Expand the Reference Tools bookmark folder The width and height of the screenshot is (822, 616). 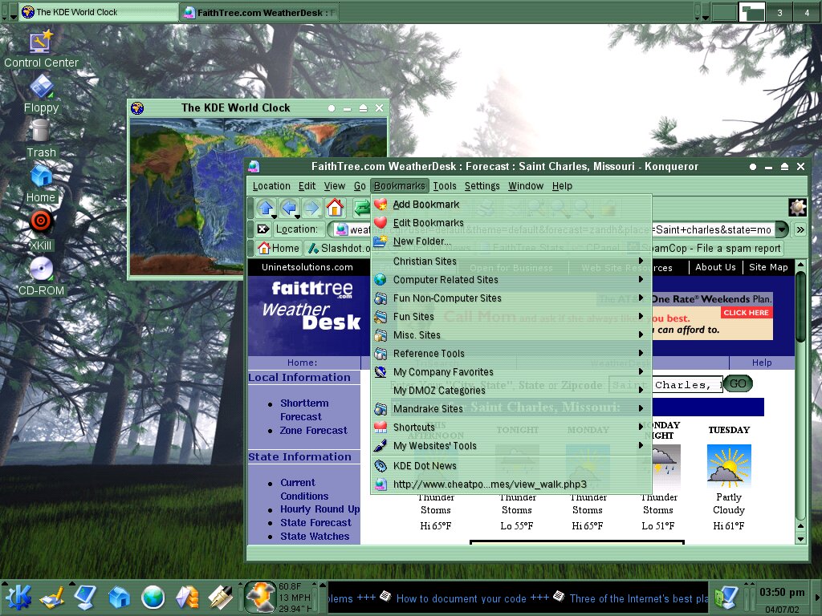click(511, 354)
